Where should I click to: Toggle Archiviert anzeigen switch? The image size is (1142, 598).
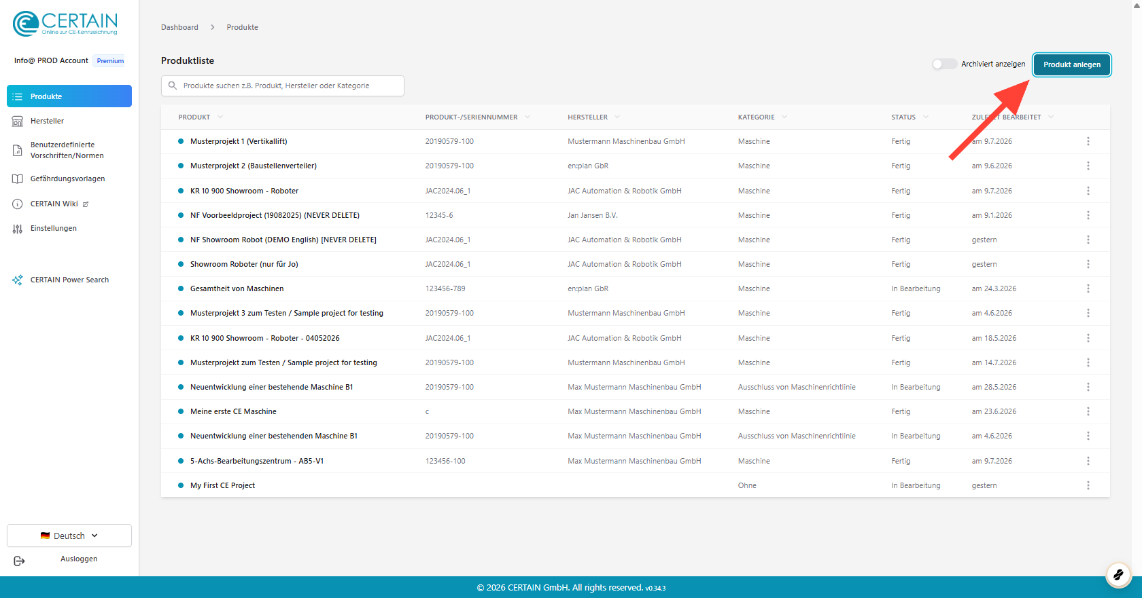click(x=944, y=64)
